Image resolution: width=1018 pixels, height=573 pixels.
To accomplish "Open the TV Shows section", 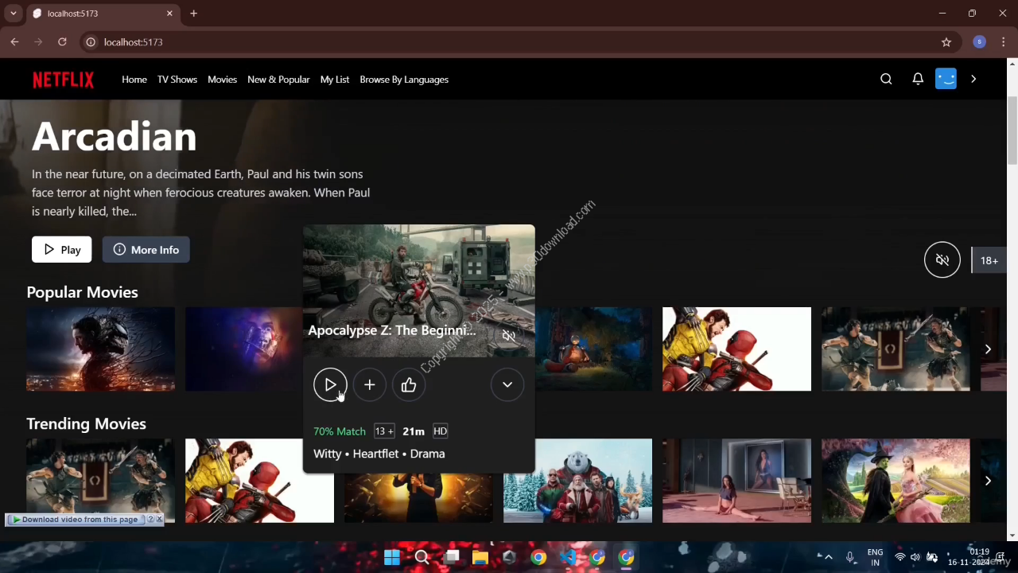I will point(177,80).
